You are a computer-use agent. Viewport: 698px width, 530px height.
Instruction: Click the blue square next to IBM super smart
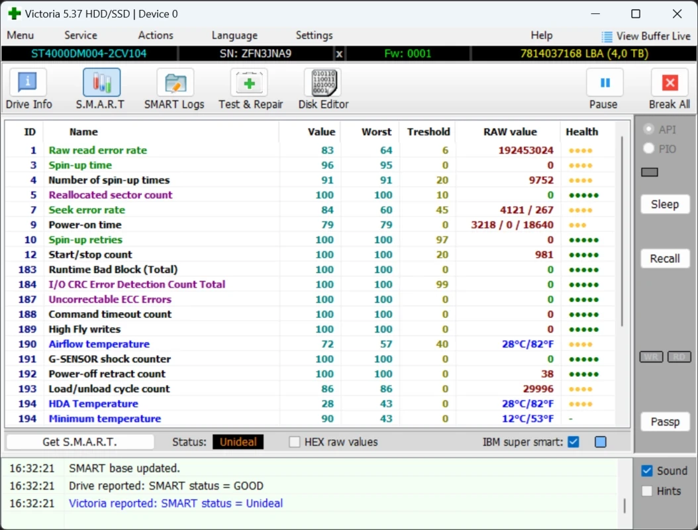click(600, 442)
